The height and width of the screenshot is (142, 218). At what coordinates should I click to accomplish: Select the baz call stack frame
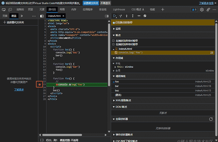coord(163,91)
